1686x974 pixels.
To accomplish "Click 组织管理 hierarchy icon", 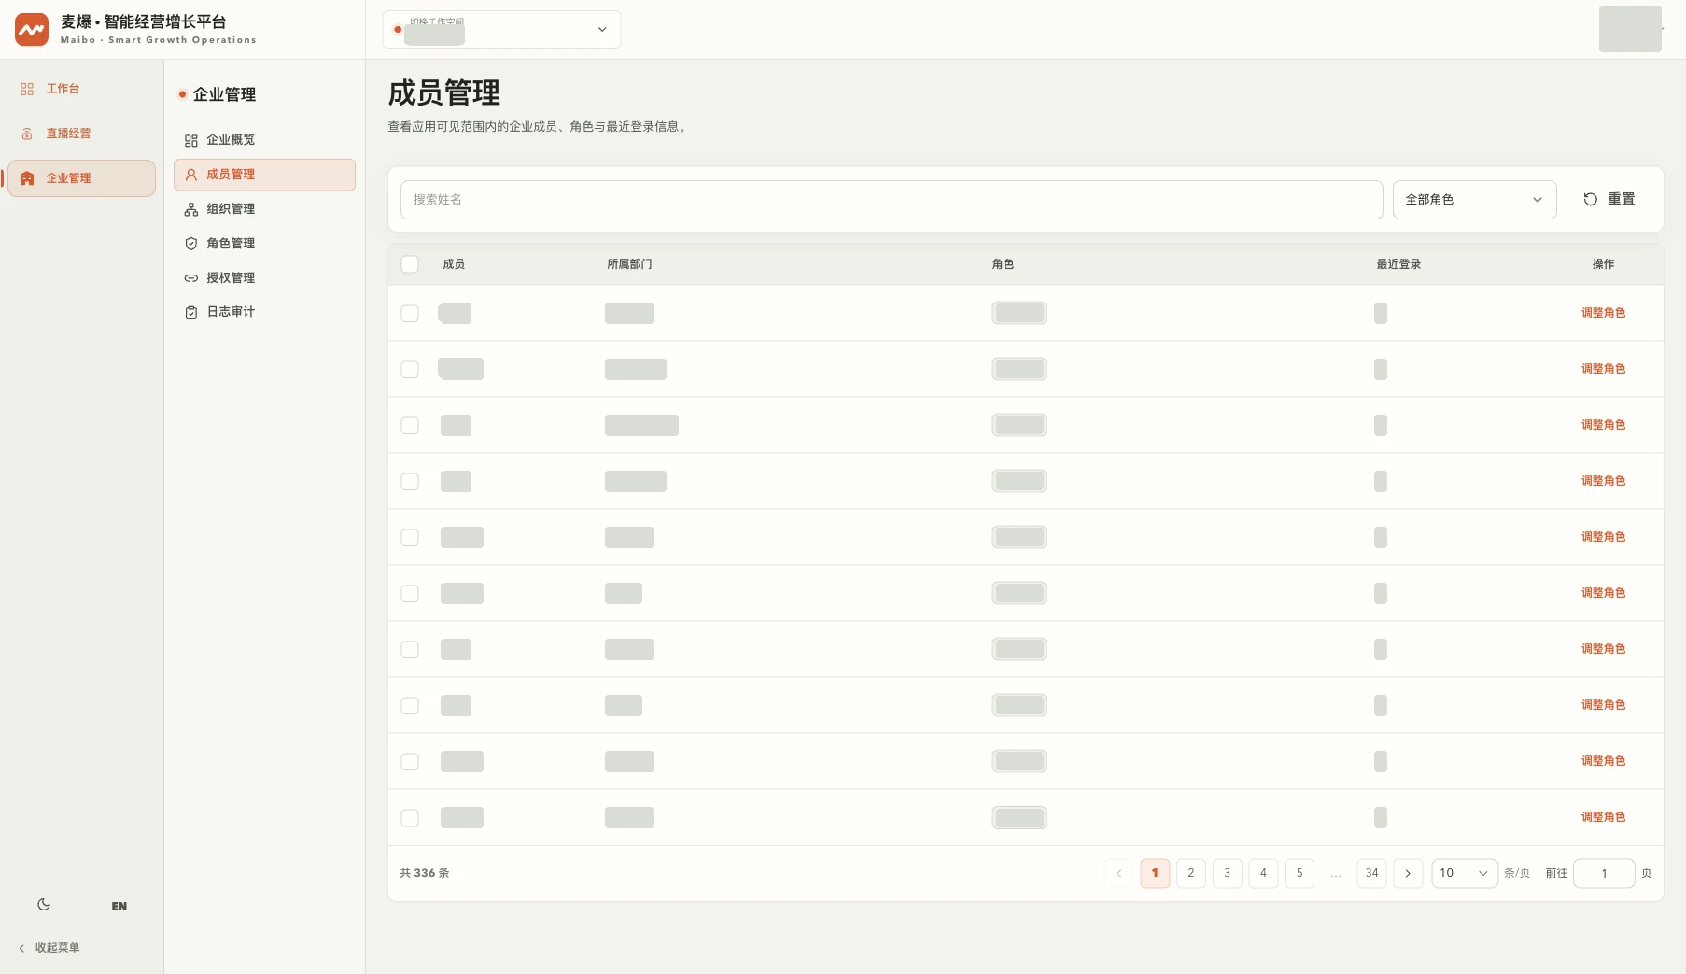I will 191,209.
